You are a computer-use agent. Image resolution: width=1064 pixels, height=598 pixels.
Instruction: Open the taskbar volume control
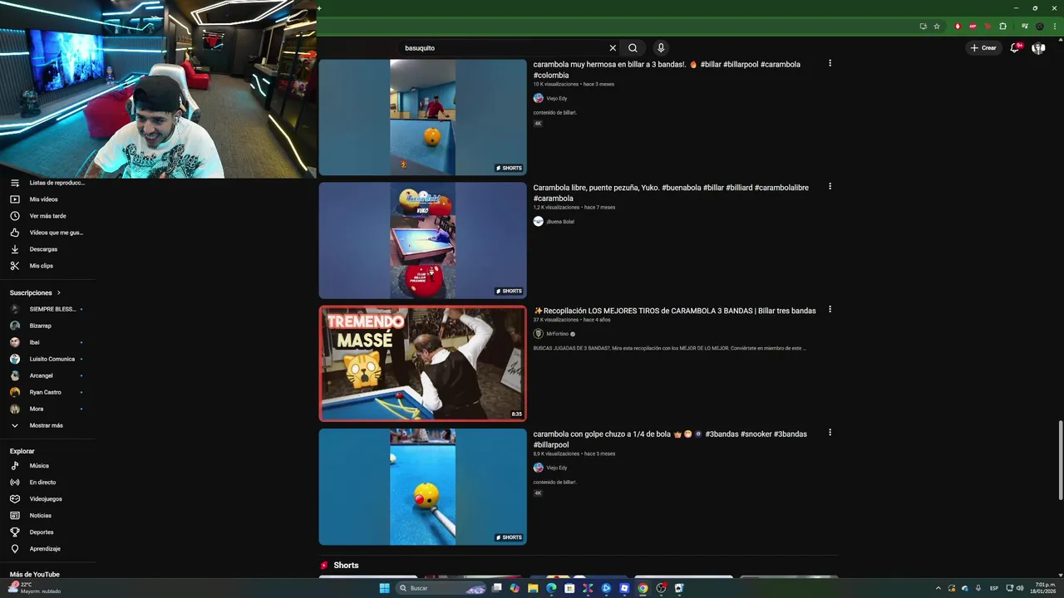(x=1020, y=588)
